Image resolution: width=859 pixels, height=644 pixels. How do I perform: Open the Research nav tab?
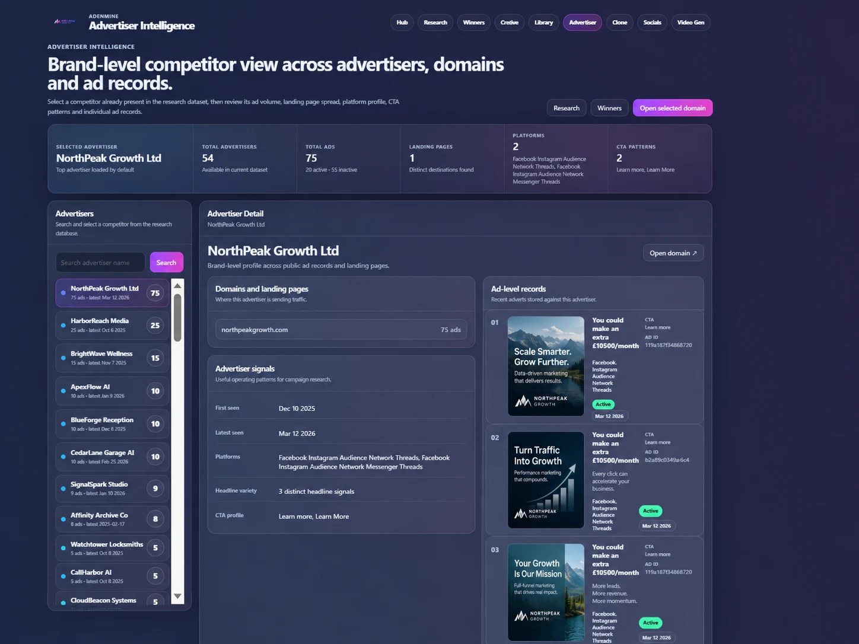(x=435, y=23)
